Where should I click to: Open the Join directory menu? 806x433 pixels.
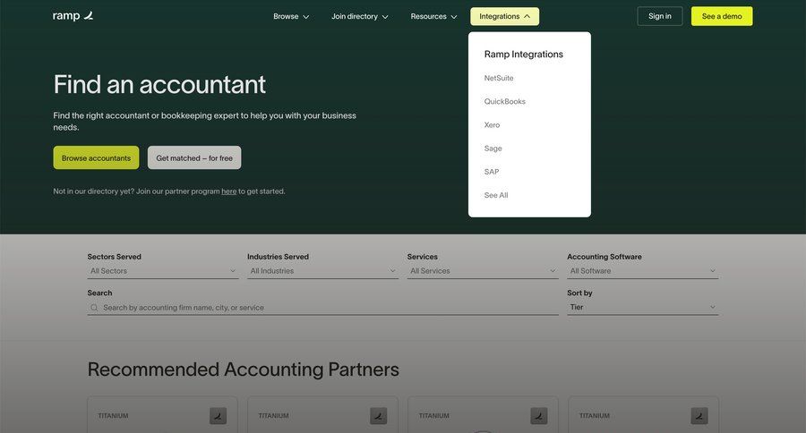pyautogui.click(x=359, y=16)
